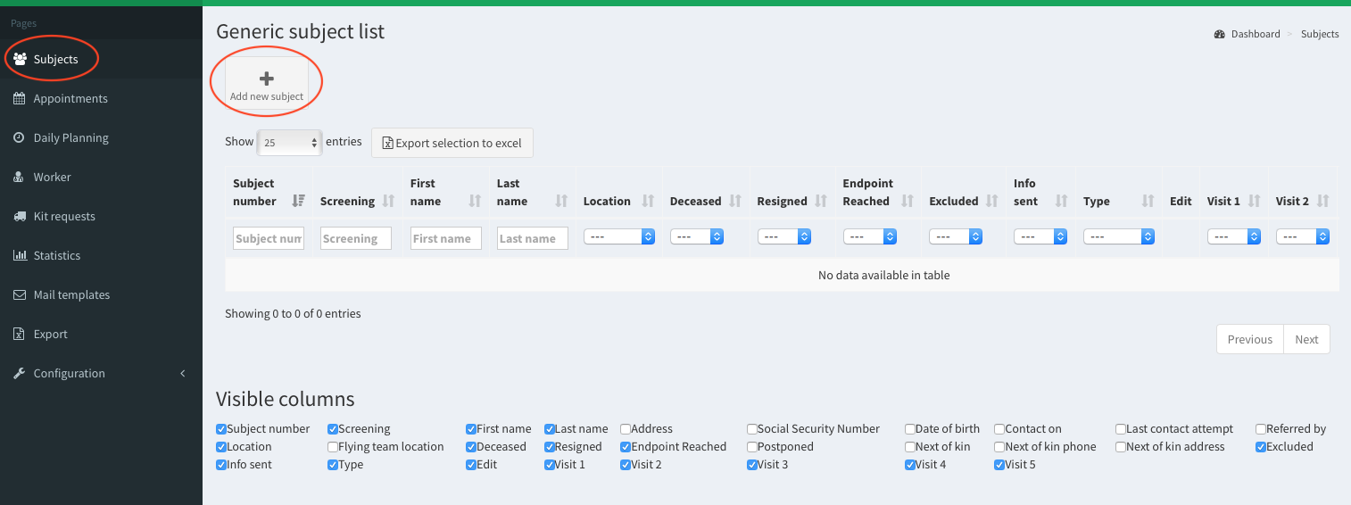This screenshot has height=505, width=1351.
Task: Click the Mail templates envelope icon
Action: [x=19, y=295]
